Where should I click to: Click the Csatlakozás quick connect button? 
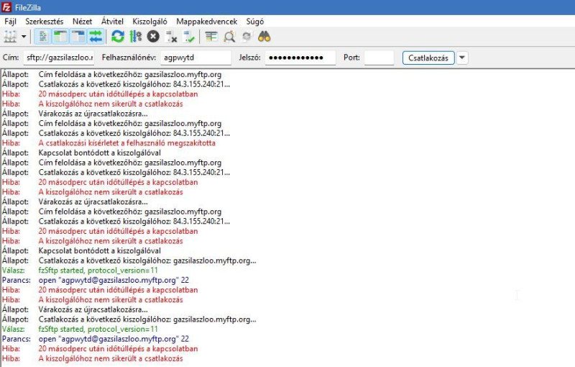pyautogui.click(x=428, y=58)
